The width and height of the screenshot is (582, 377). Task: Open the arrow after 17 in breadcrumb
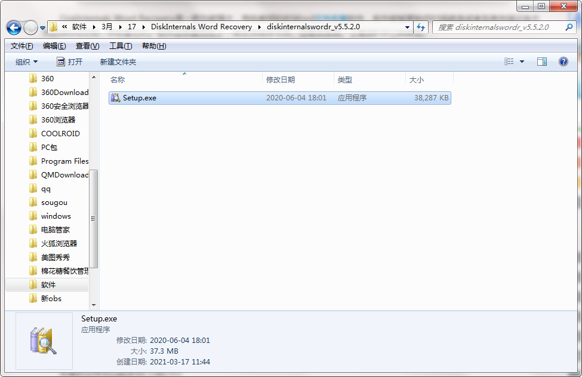(143, 27)
